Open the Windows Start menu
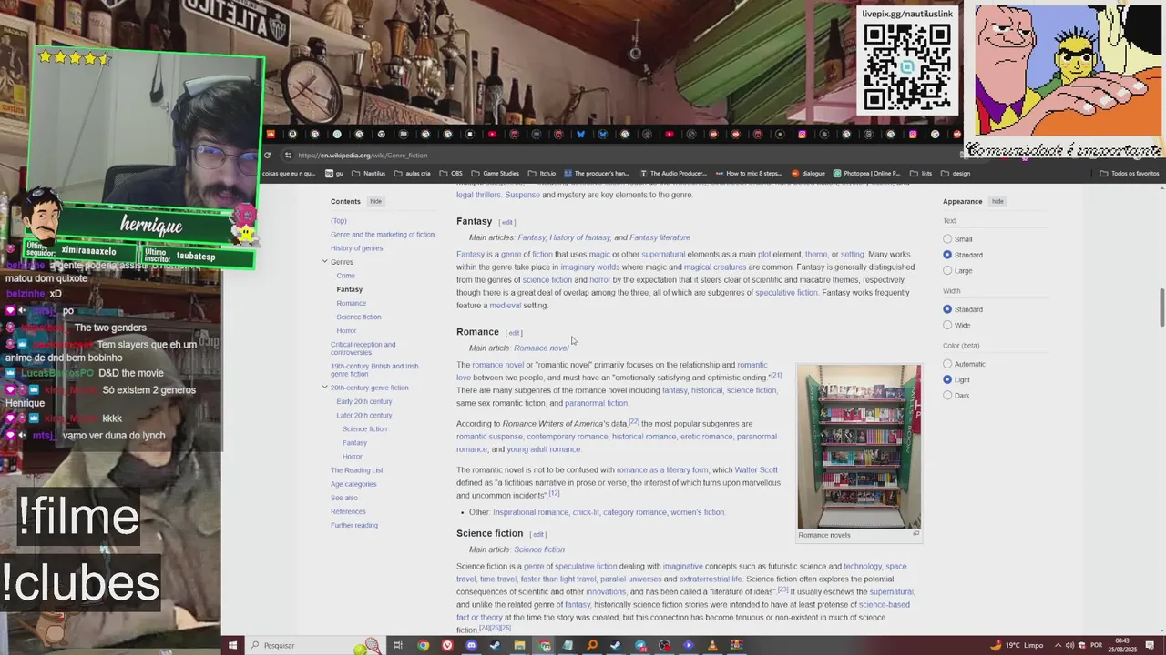The width and height of the screenshot is (1166, 655). 232,645
